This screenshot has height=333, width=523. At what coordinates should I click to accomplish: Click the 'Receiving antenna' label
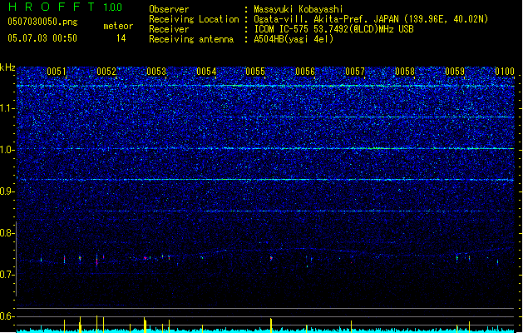coord(191,39)
